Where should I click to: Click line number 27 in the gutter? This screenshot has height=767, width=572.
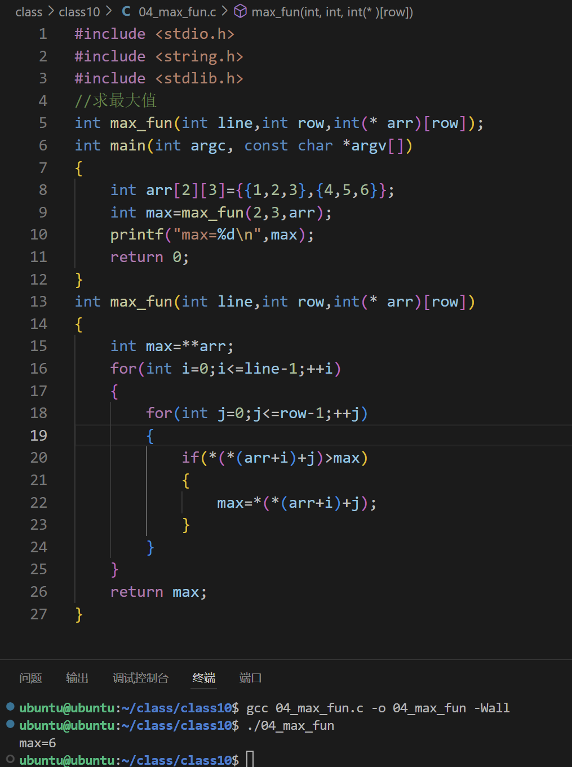coord(38,614)
